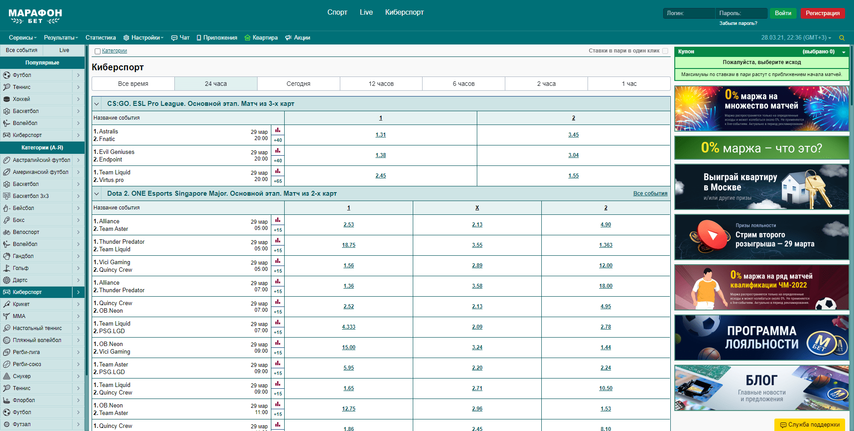
Task: Show +40 more markets for Astralis vs Fnatic
Action: 278,140
